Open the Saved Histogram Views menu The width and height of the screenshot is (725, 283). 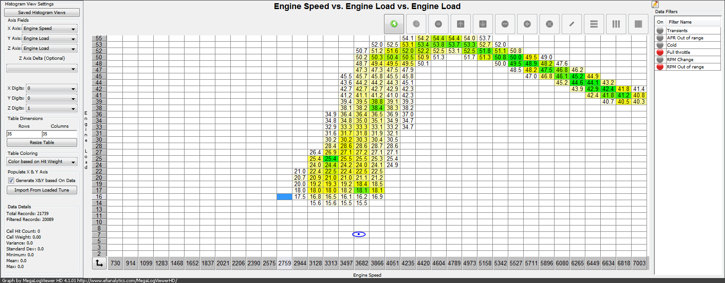coord(42,13)
